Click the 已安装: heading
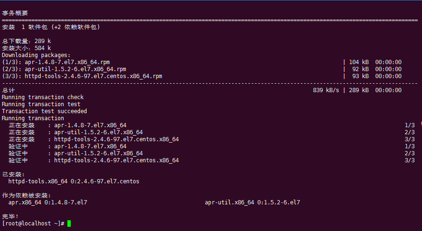This screenshot has height=231, width=422. [x=13, y=174]
